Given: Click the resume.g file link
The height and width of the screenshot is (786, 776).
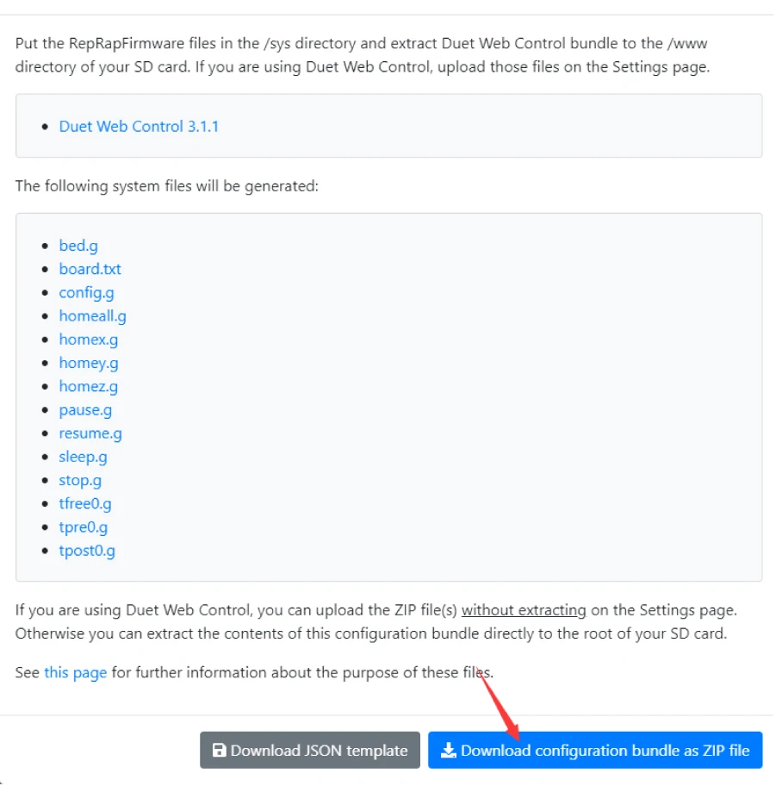Looking at the screenshot, I should click(x=90, y=434).
